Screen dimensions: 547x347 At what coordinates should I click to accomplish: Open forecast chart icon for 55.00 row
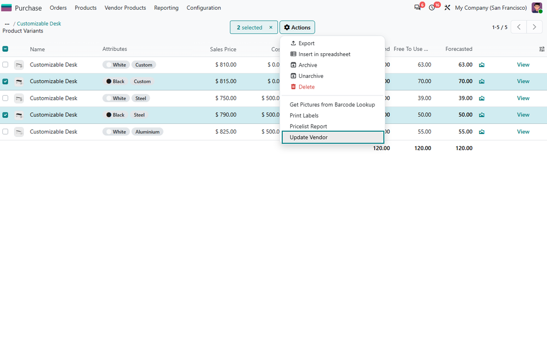(x=482, y=132)
